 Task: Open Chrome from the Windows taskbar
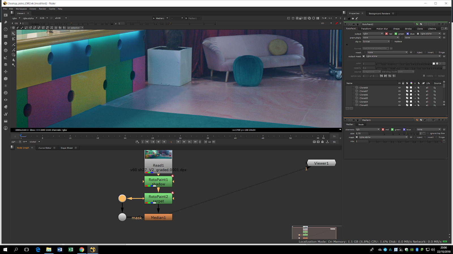click(x=82, y=249)
